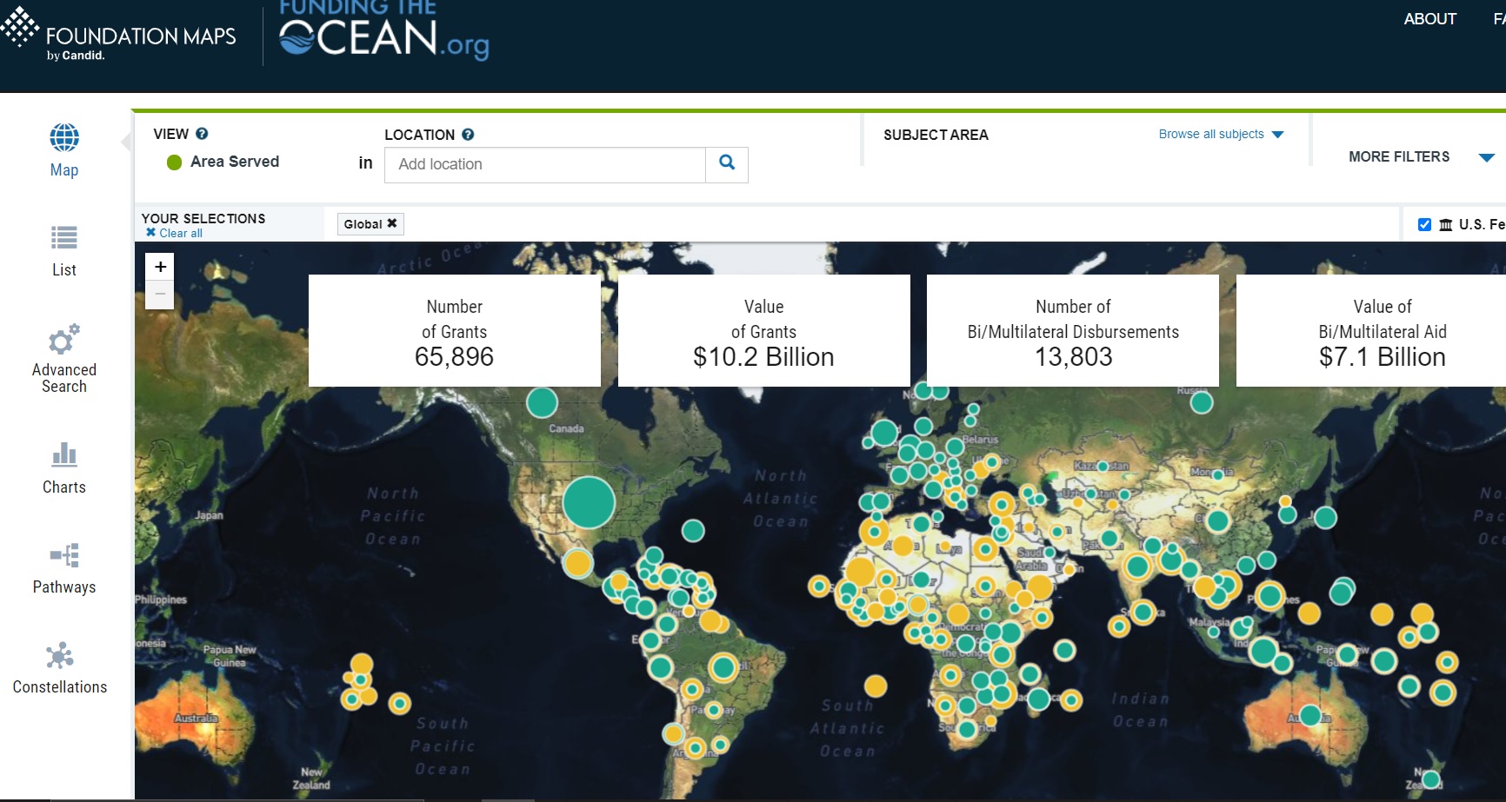Toggle the U.S. Federal checkbox
1506x802 pixels.
(x=1424, y=224)
